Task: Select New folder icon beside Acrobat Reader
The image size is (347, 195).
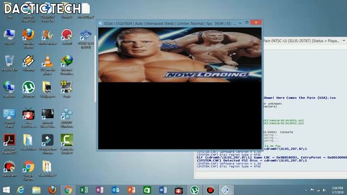Action: tap(28, 142)
